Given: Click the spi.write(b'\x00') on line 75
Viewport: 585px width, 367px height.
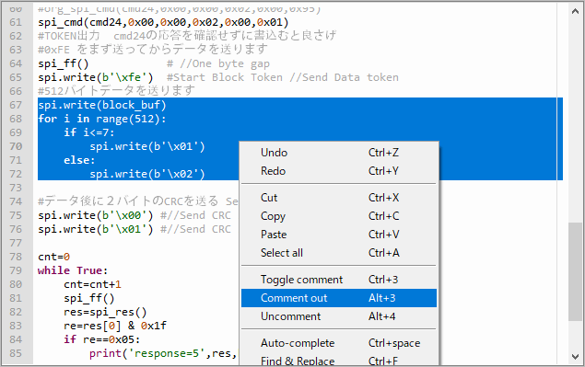Looking at the screenshot, I should coord(95,215).
